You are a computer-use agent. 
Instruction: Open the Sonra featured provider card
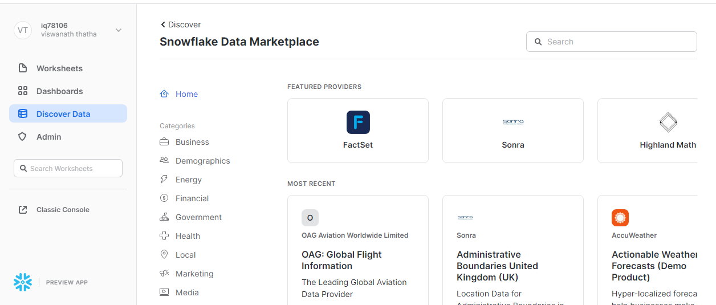513,131
